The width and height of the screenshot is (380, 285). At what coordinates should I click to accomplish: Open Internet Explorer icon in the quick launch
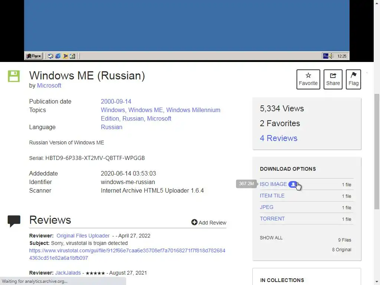tap(58, 56)
